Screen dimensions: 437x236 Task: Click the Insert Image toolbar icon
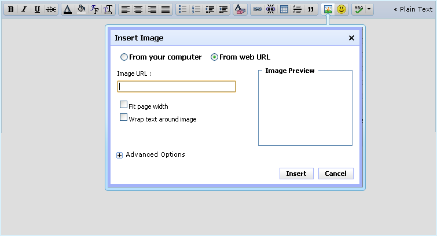328,9
